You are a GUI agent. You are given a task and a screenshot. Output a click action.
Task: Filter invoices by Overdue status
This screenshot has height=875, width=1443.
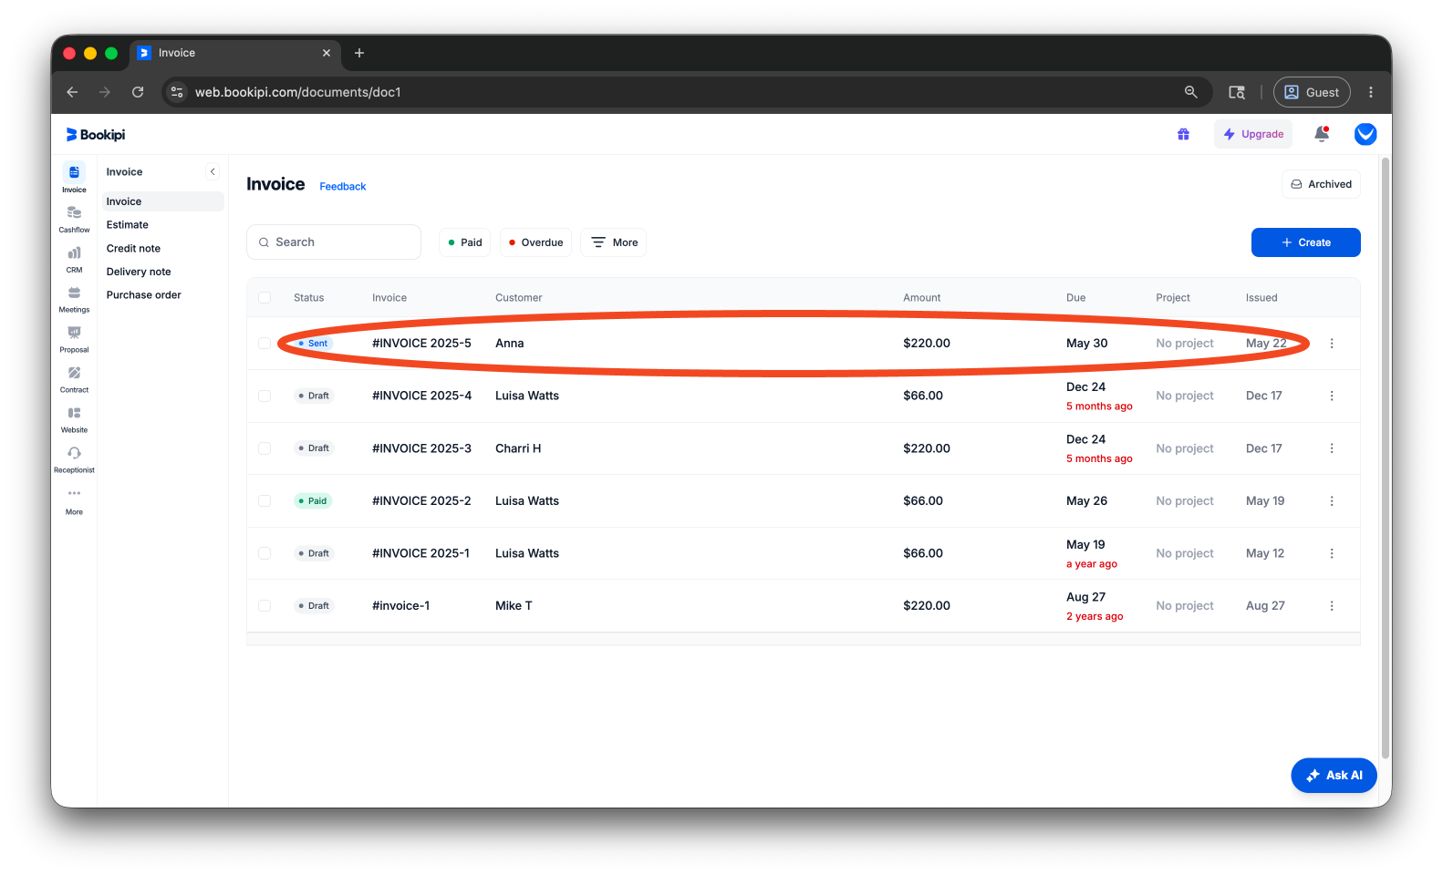pos(535,242)
